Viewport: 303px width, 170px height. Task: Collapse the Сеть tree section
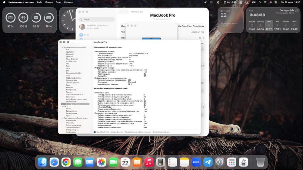coord(62,106)
